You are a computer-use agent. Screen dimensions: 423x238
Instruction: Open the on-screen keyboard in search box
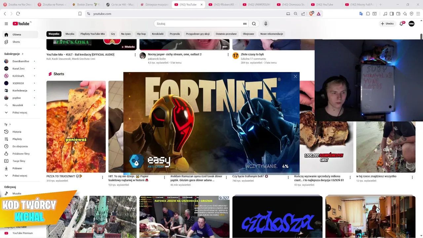[245, 24]
